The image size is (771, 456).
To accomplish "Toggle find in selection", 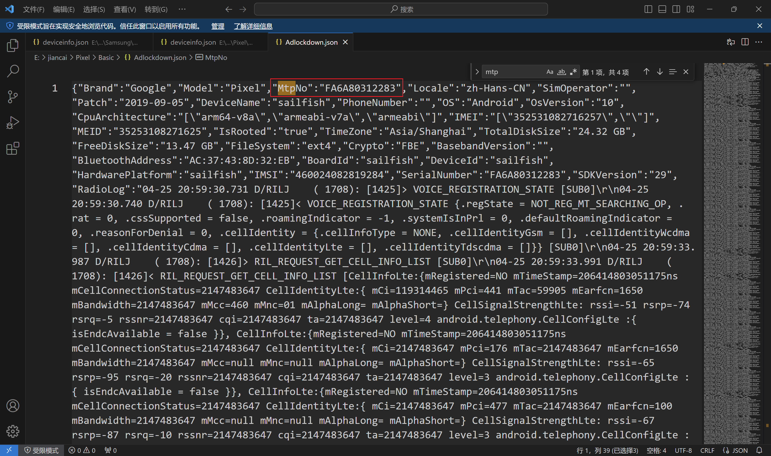I will pyautogui.click(x=673, y=72).
